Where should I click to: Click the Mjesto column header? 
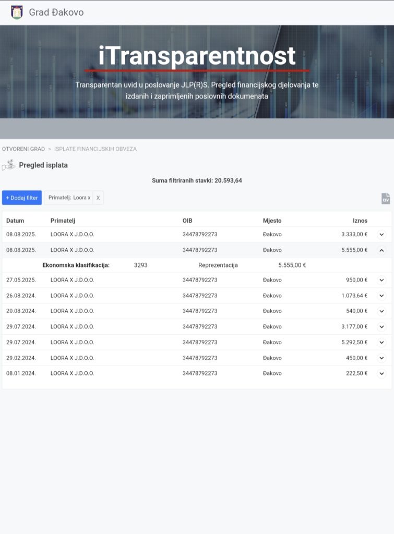(272, 221)
